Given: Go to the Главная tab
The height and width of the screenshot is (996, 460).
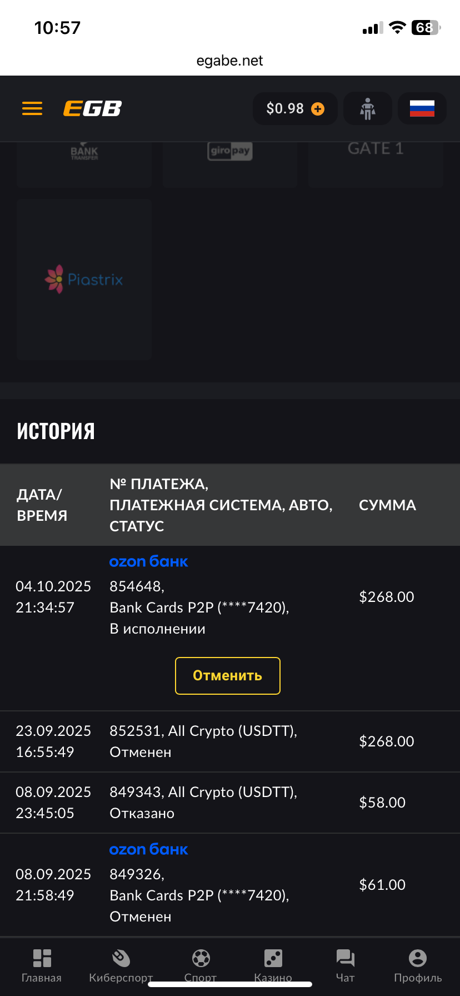Looking at the screenshot, I should click(42, 965).
